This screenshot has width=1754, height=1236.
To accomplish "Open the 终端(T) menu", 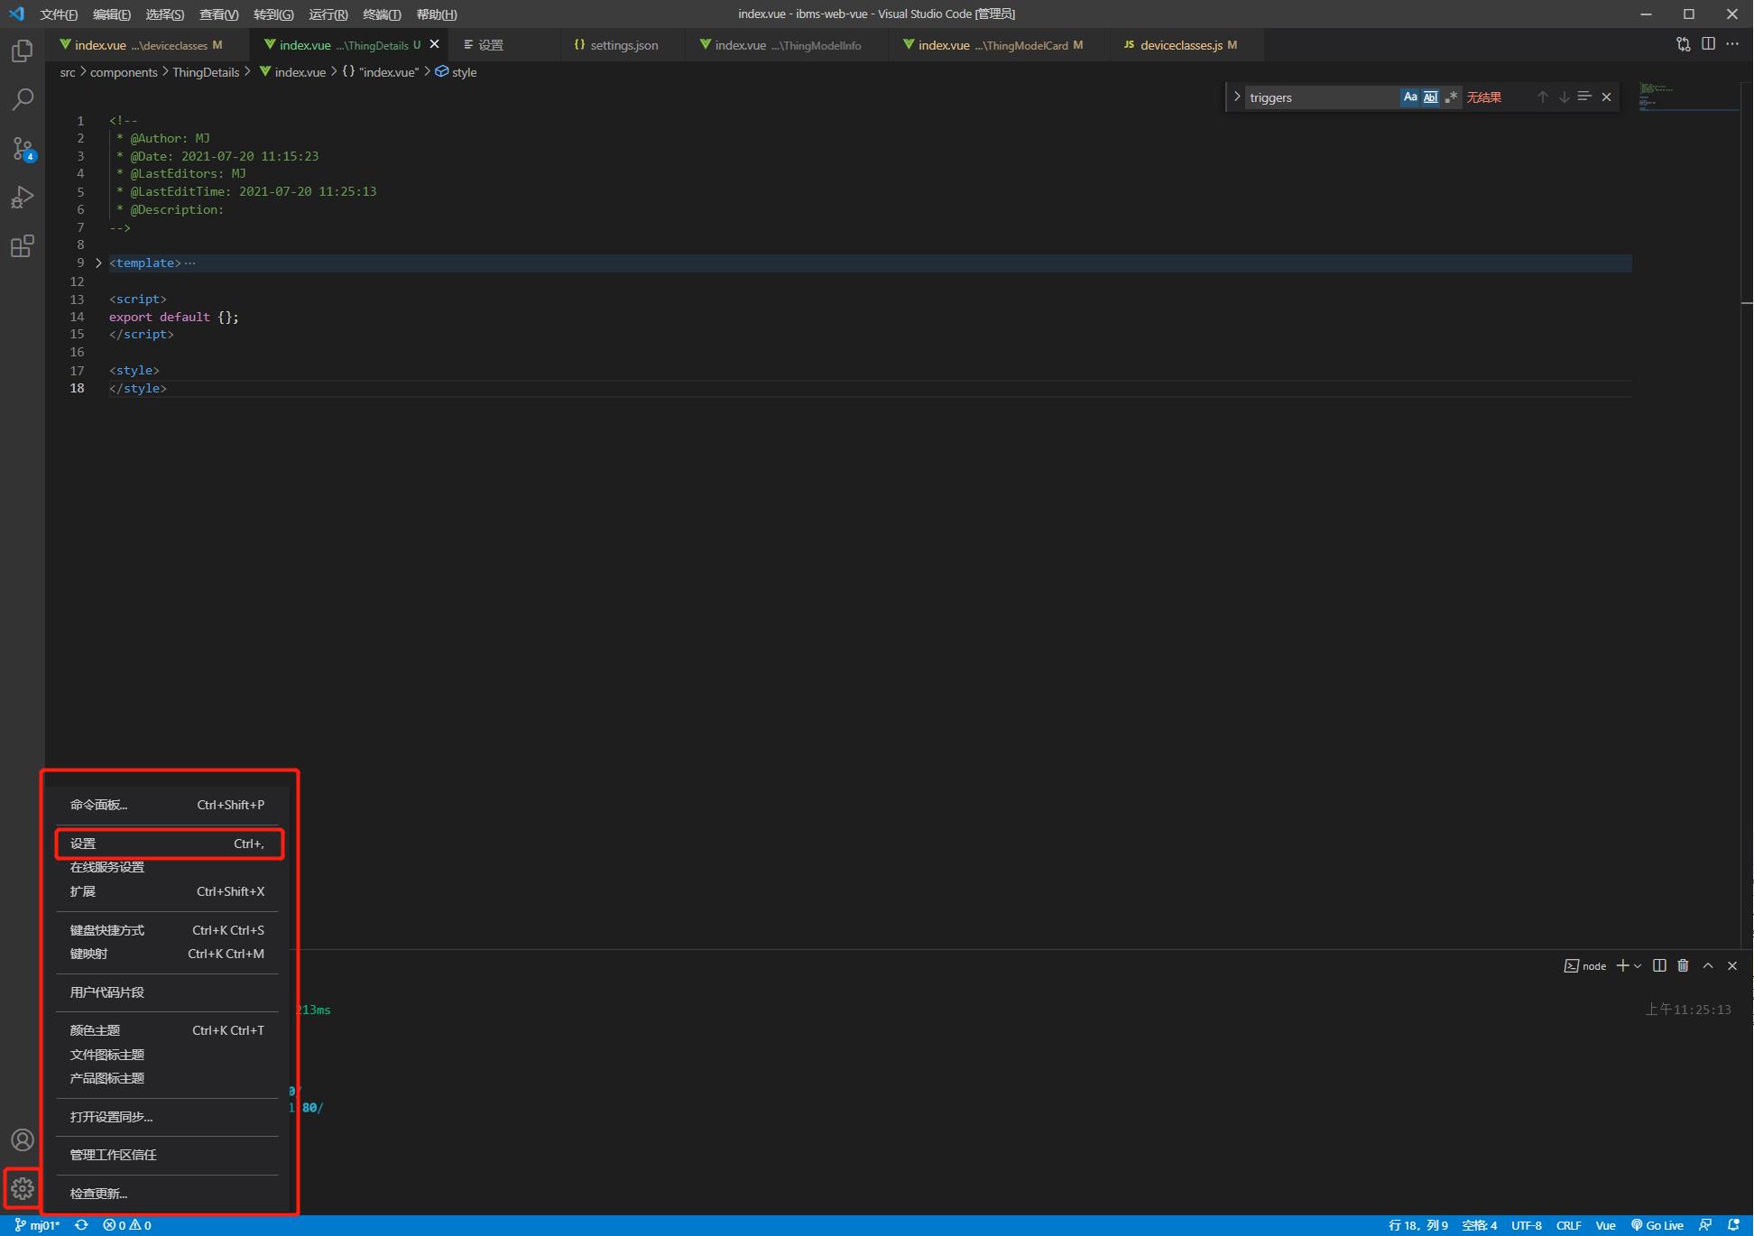I will click(382, 14).
